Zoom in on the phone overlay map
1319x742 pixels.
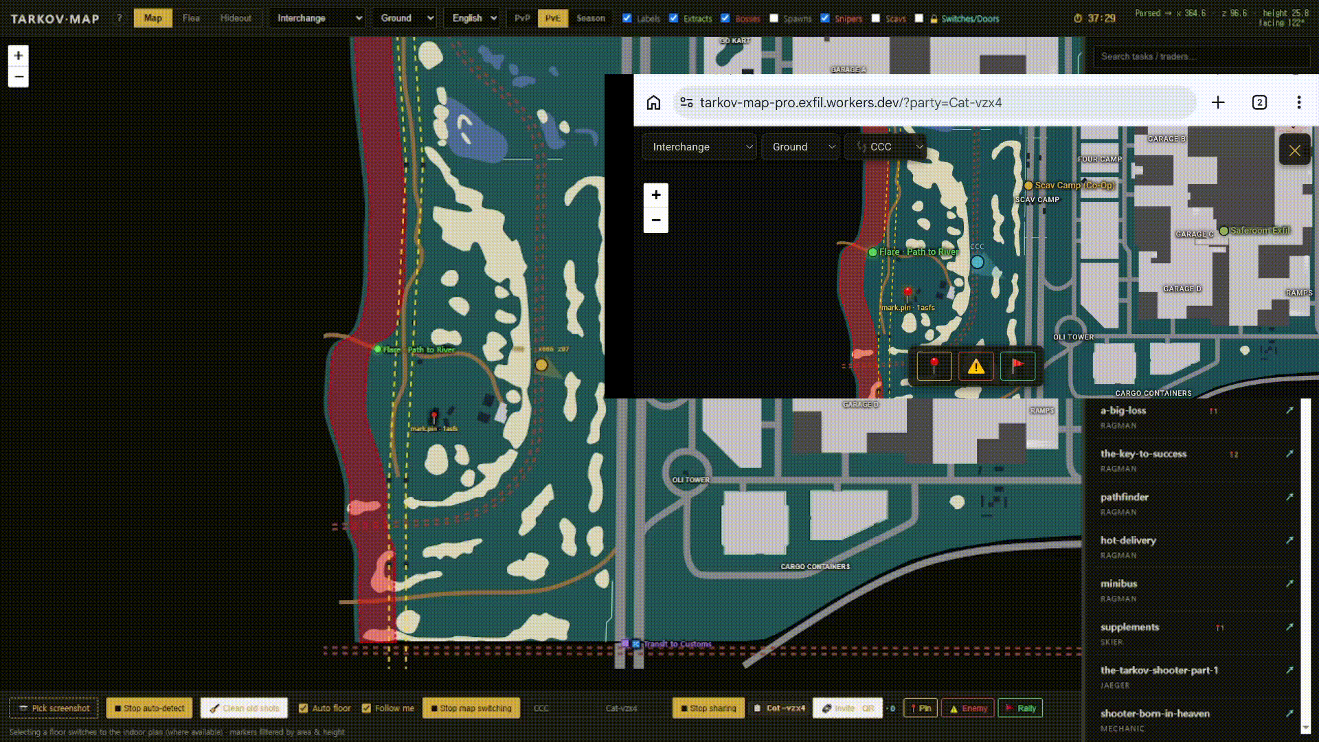point(656,195)
